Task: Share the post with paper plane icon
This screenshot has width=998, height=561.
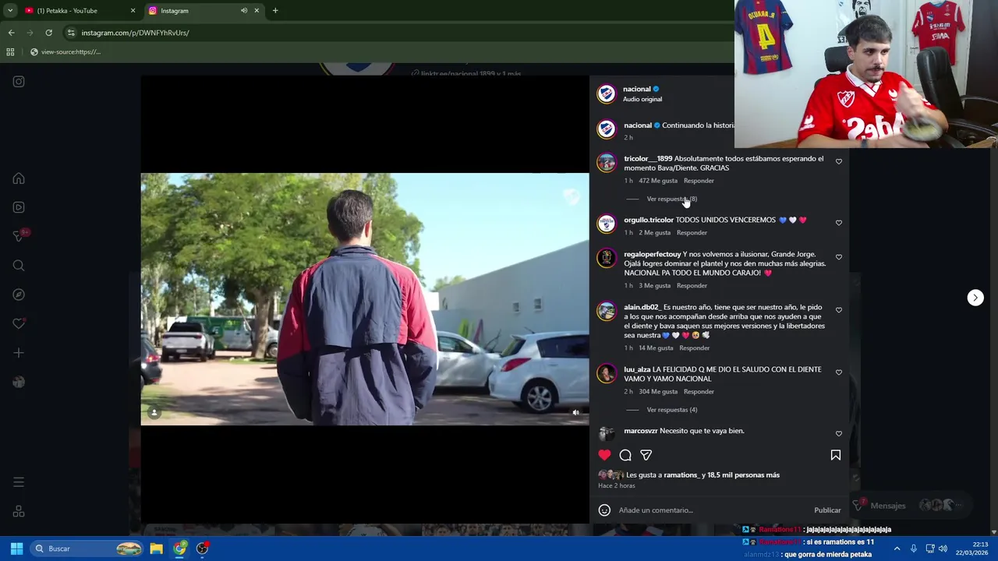Action: pos(646,455)
